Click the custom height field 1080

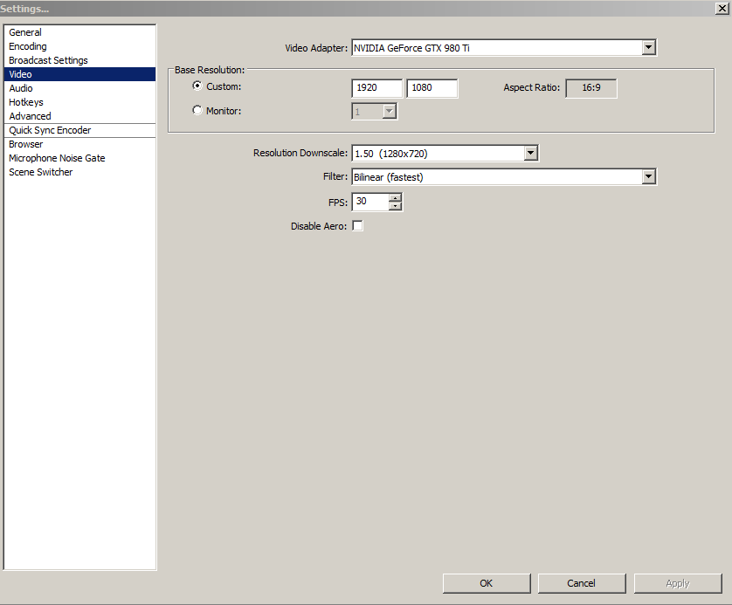click(x=432, y=87)
